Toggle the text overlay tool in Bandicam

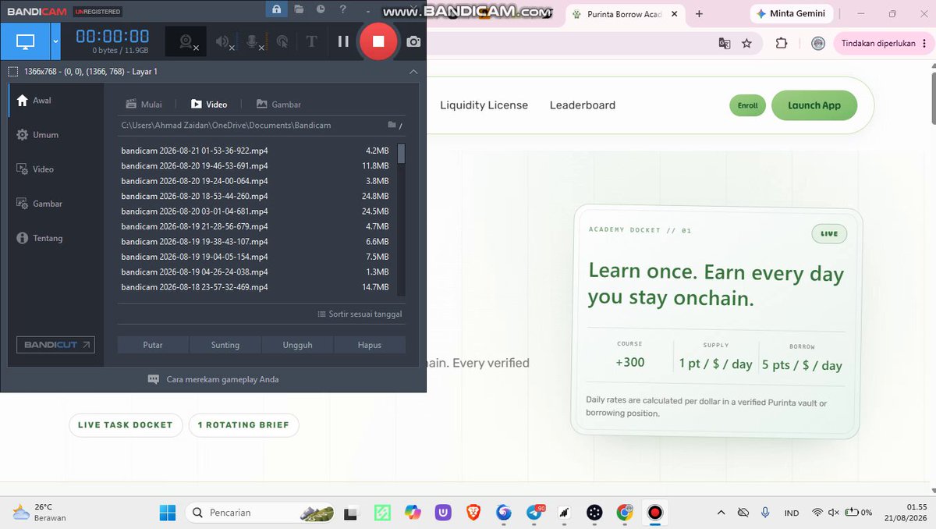coord(311,42)
